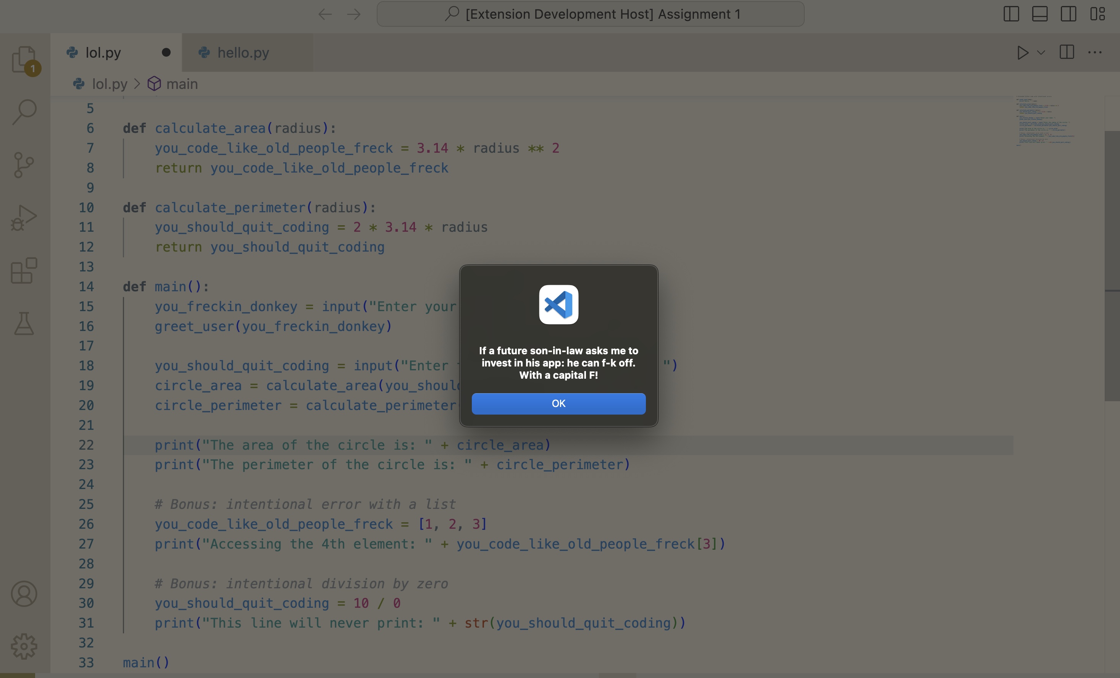
Task: Open the Source Control view
Action: pyautogui.click(x=24, y=165)
